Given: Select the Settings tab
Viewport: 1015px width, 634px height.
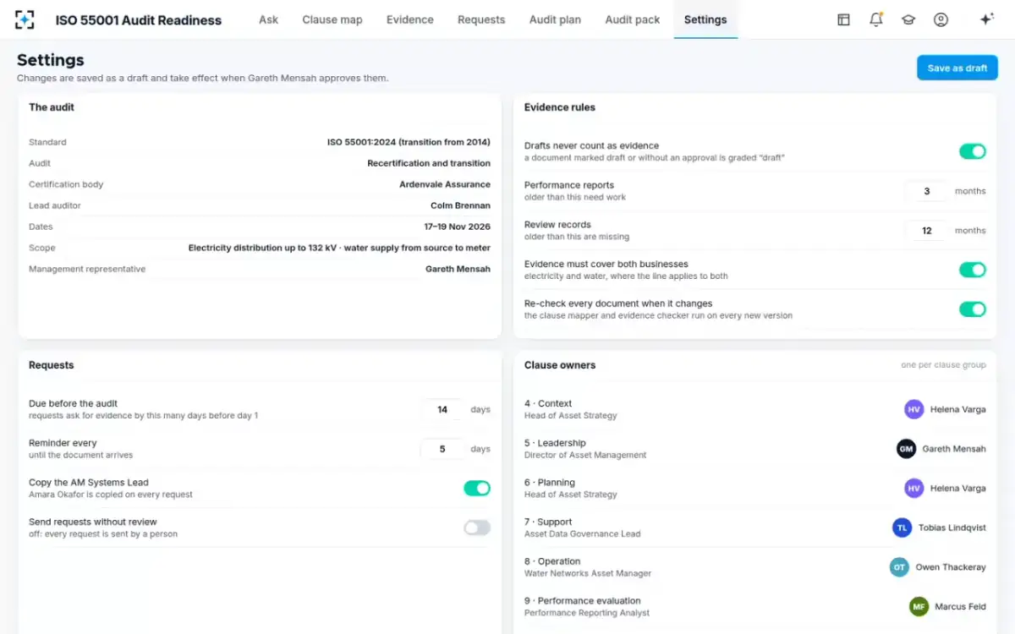Looking at the screenshot, I should coord(705,19).
